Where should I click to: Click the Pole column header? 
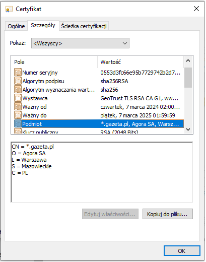54,62
